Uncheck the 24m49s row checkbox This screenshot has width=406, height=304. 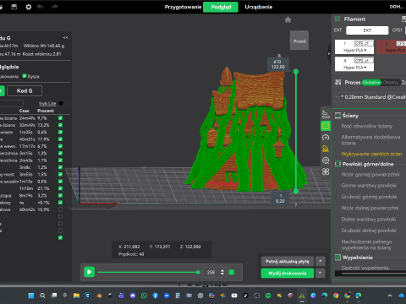pos(60,118)
